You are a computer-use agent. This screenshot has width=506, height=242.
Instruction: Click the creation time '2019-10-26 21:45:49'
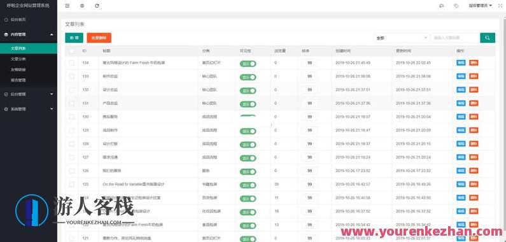click(x=353, y=62)
